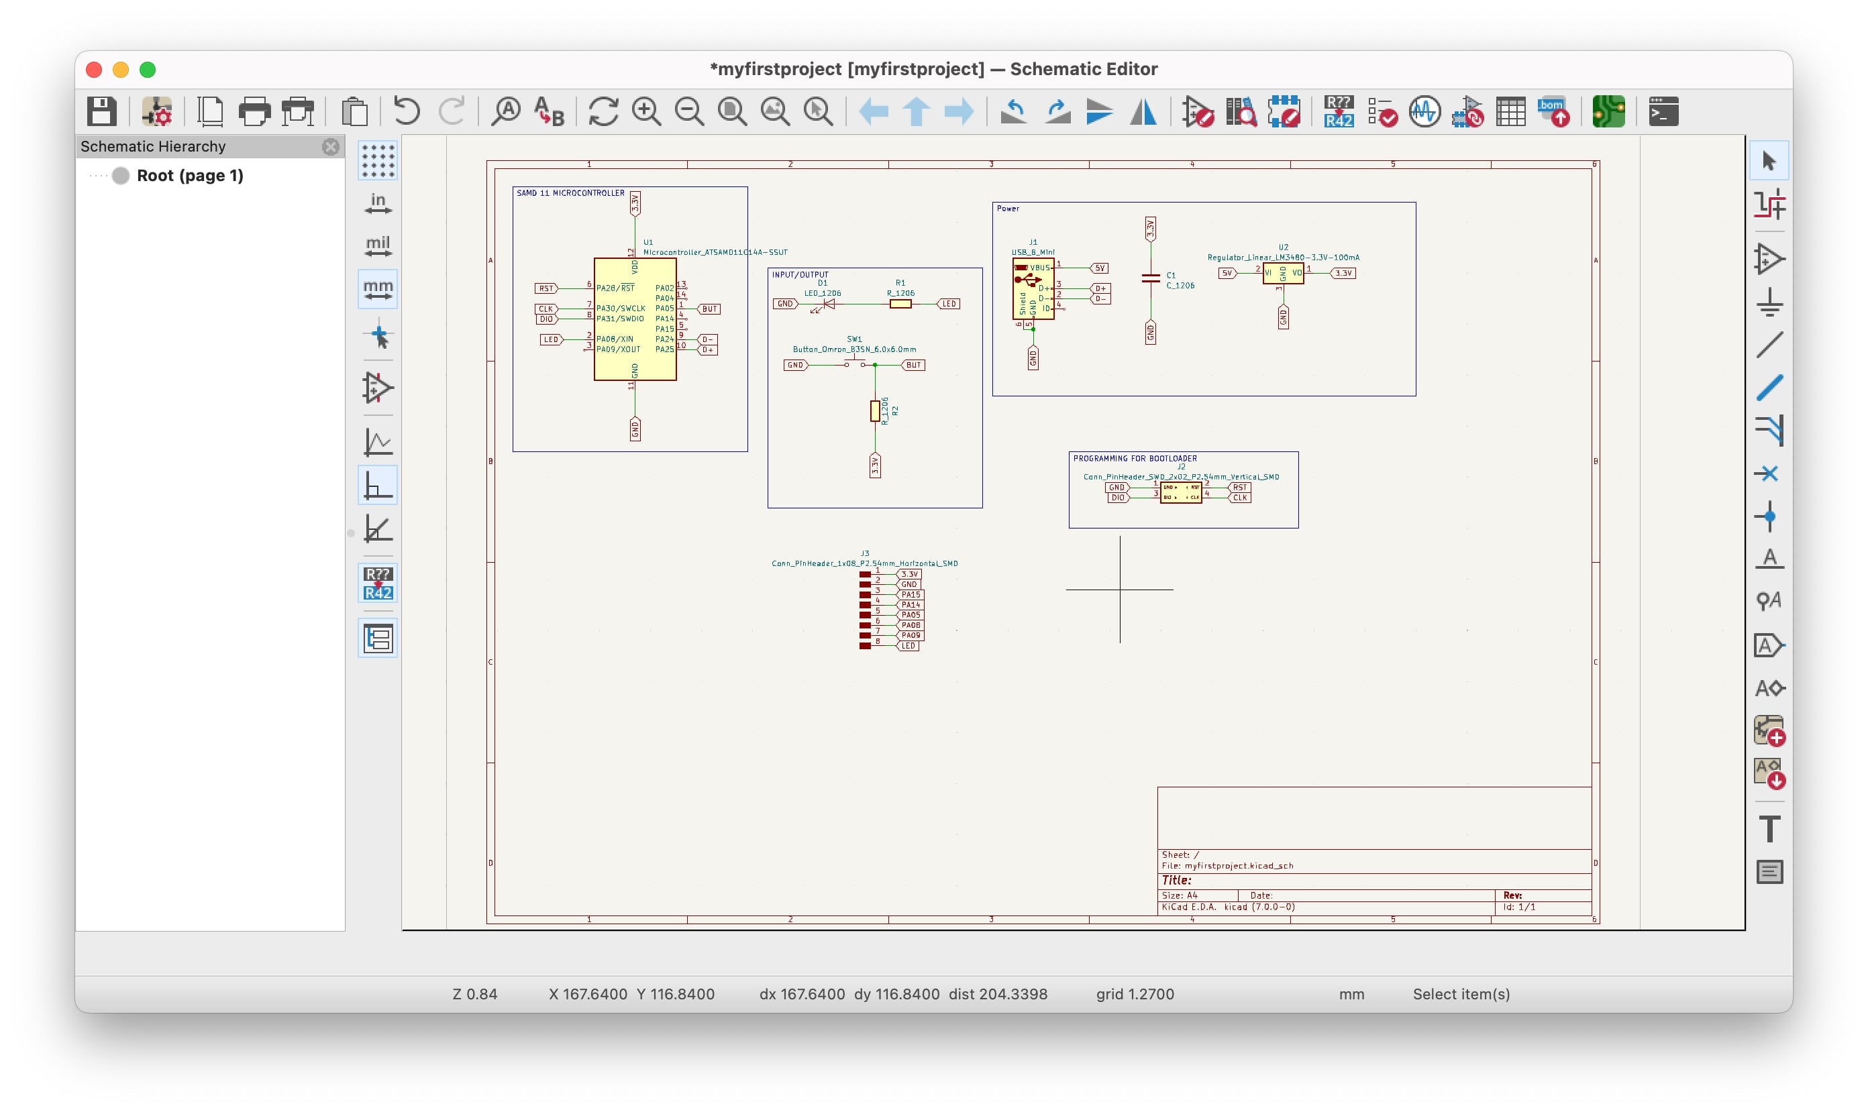Run the Electrical Rules Checker icon
The height and width of the screenshot is (1112, 1868).
(x=1382, y=111)
